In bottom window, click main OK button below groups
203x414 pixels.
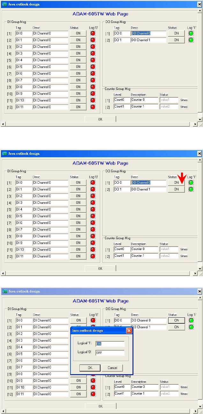pyautogui.click(x=100, y=406)
